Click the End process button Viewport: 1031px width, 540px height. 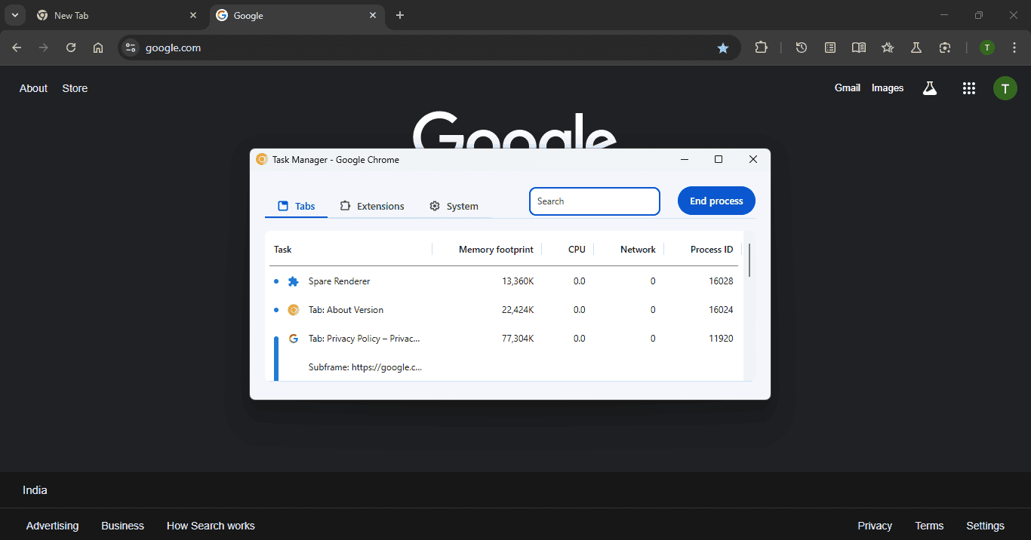click(716, 201)
